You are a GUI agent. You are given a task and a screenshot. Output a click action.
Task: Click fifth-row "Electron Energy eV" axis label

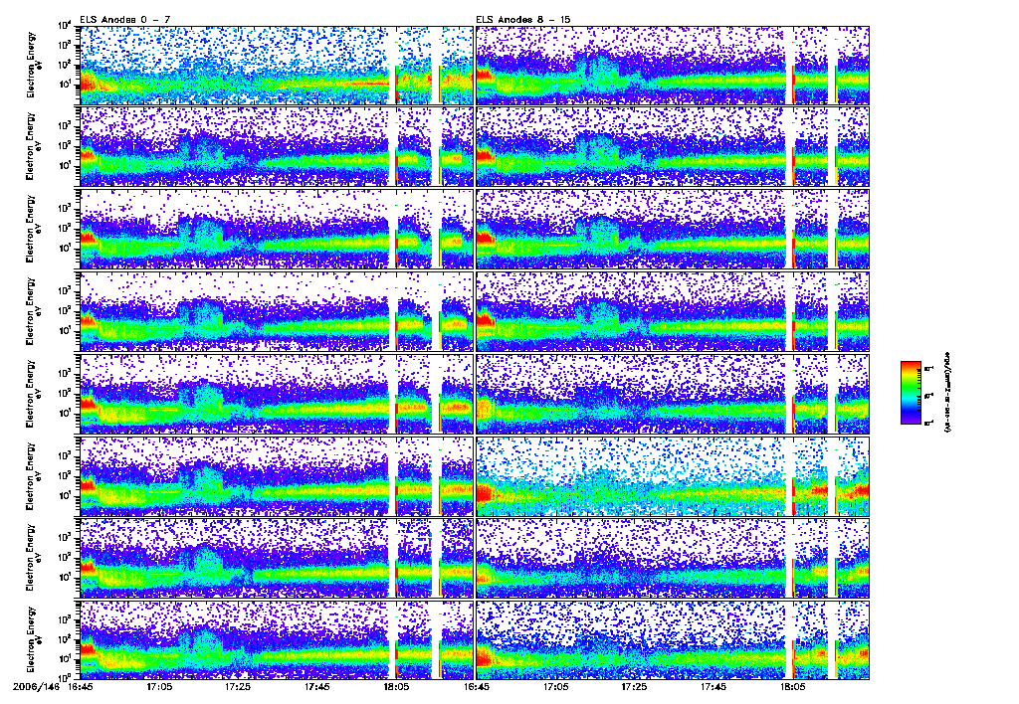click(x=33, y=394)
